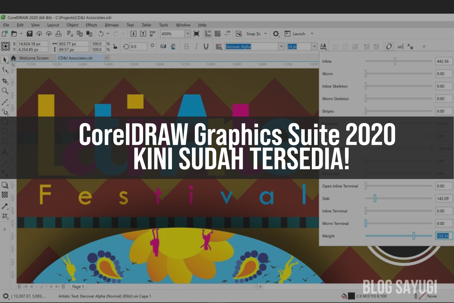
Task: Select the Interactive Fill tool
Action: [x=5, y=216]
